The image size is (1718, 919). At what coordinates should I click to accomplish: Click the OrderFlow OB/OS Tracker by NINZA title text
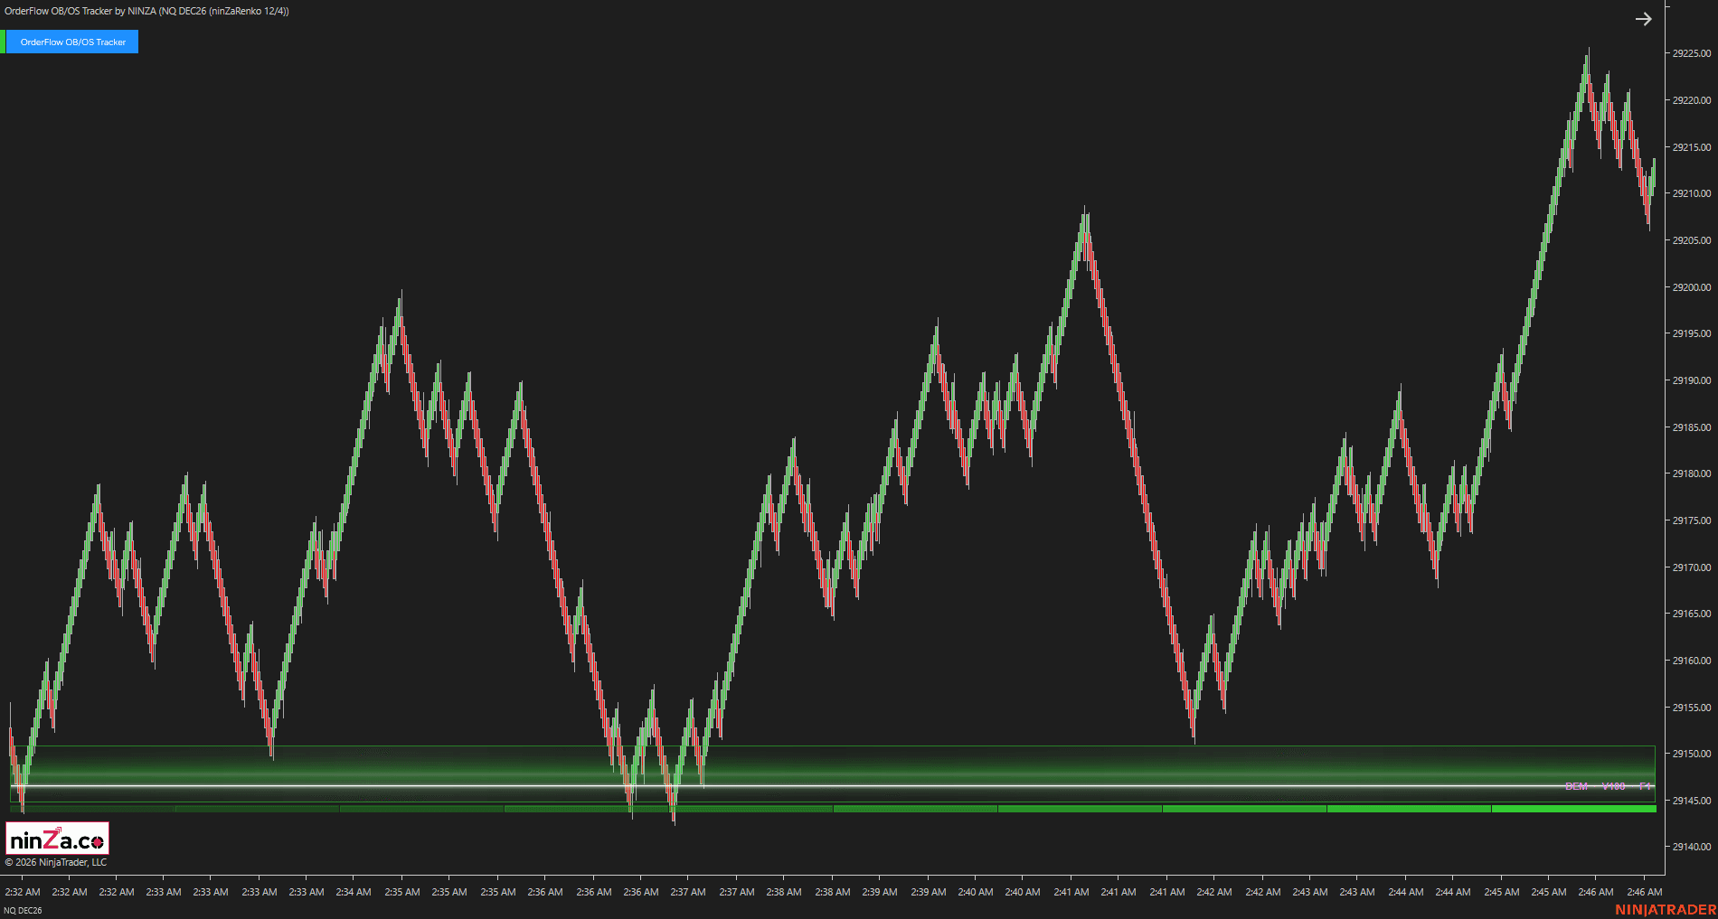coord(146,11)
